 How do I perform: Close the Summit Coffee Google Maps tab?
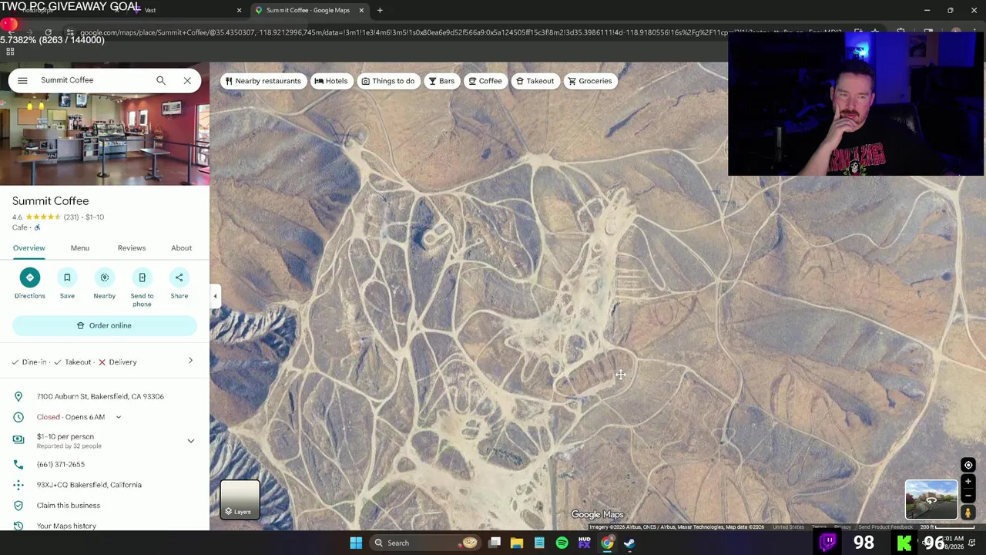point(361,10)
